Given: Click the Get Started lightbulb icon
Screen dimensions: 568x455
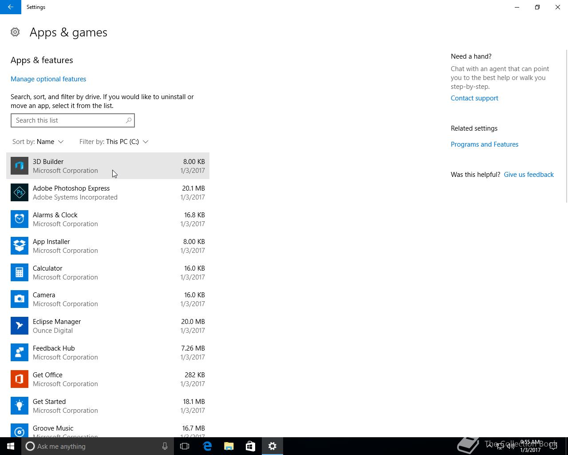Looking at the screenshot, I should click(20, 406).
